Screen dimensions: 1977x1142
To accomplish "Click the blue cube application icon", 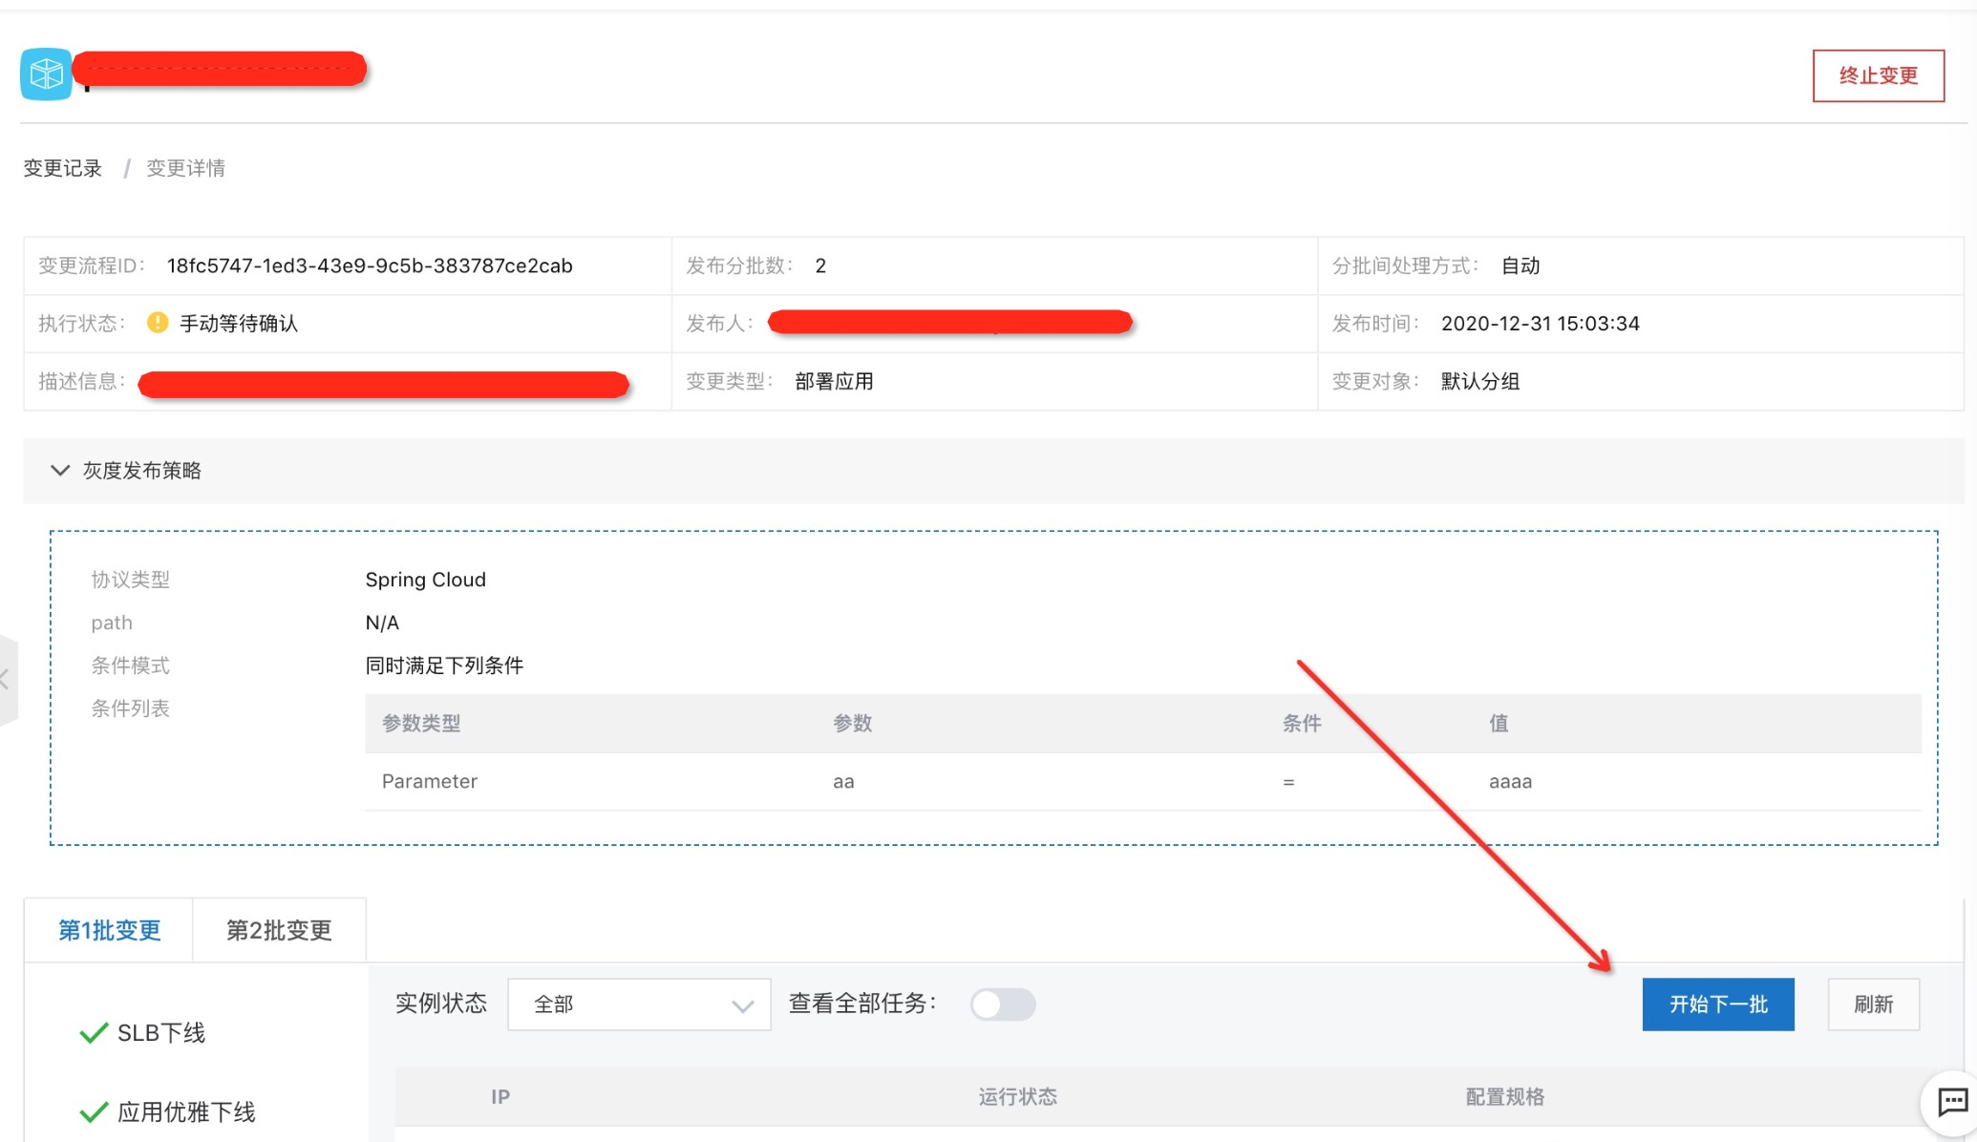I will click(x=46, y=74).
